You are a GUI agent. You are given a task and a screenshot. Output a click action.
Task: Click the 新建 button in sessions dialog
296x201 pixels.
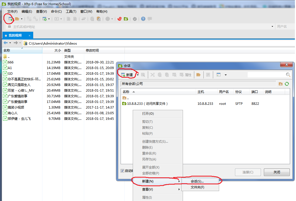[x=127, y=75]
